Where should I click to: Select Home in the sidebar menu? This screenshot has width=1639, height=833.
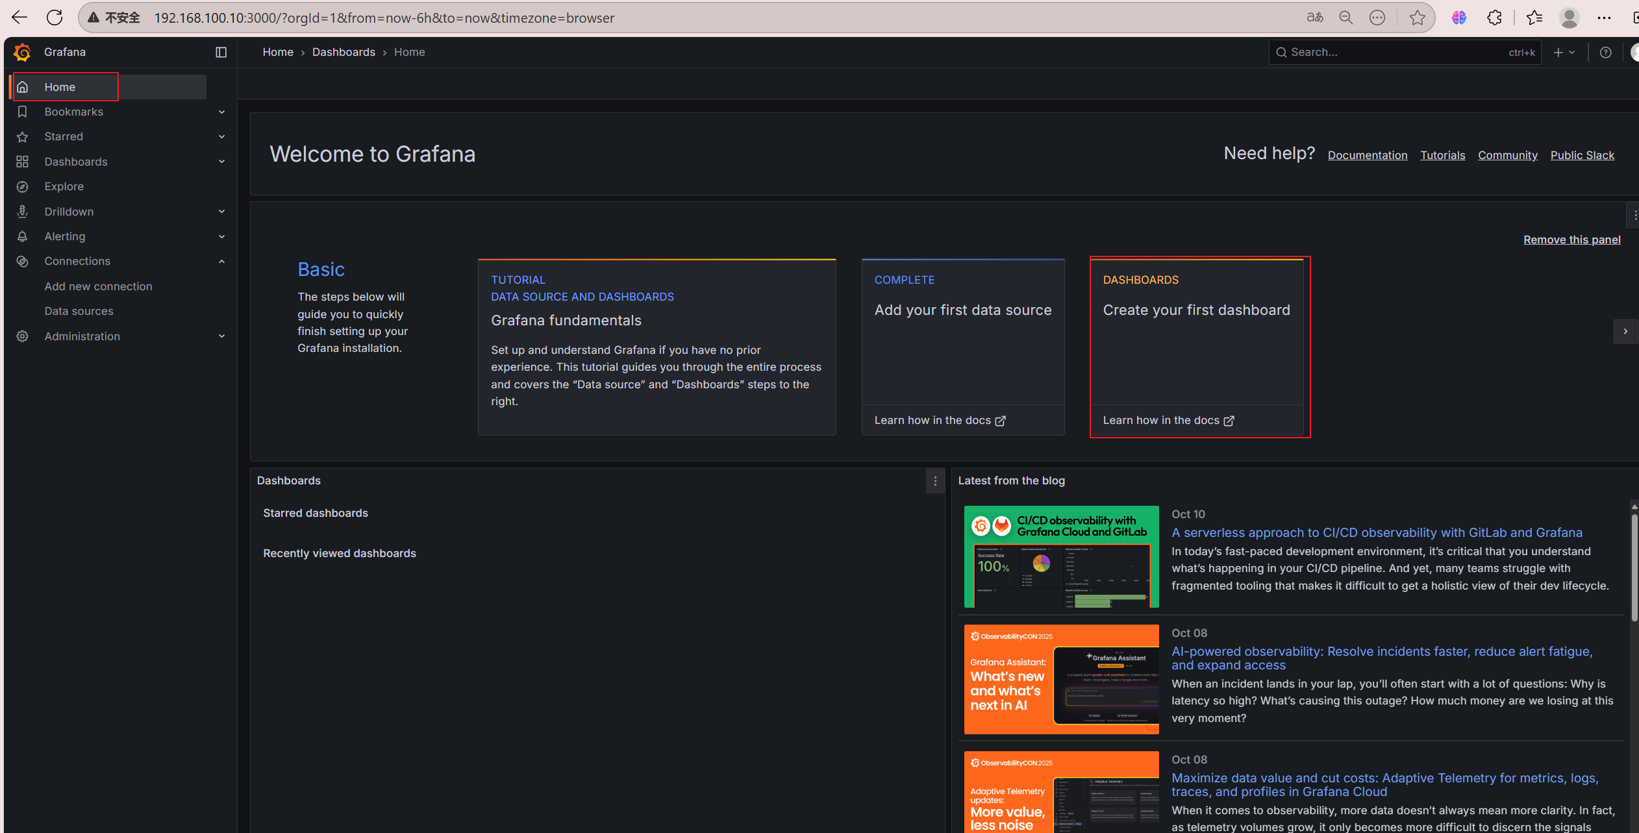(x=109, y=87)
